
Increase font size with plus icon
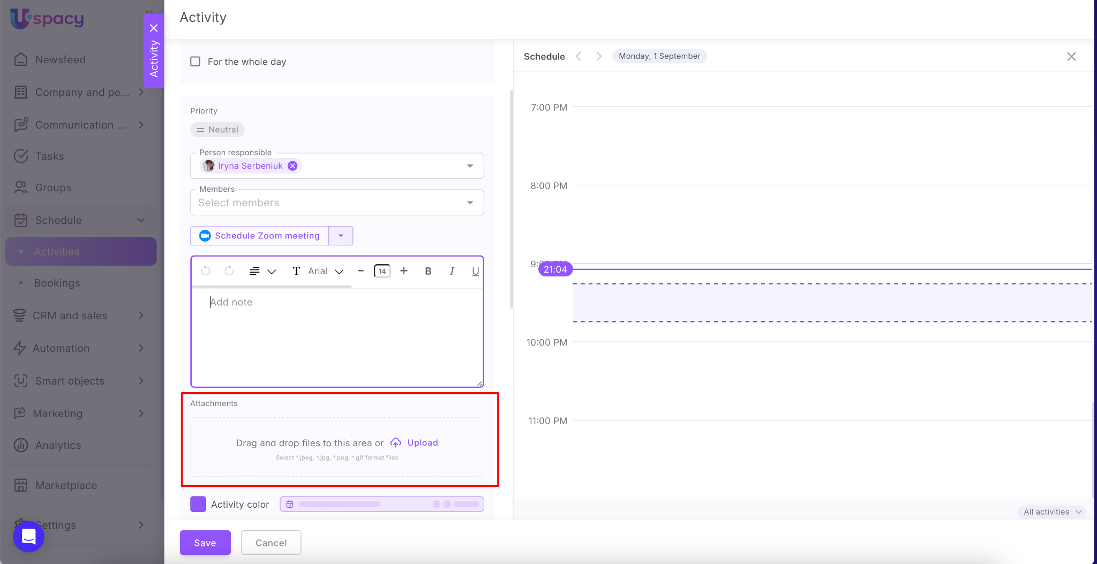(x=404, y=271)
